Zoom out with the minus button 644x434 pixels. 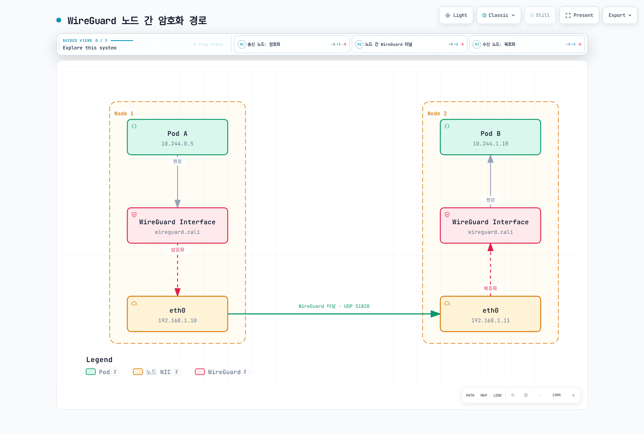pos(540,395)
